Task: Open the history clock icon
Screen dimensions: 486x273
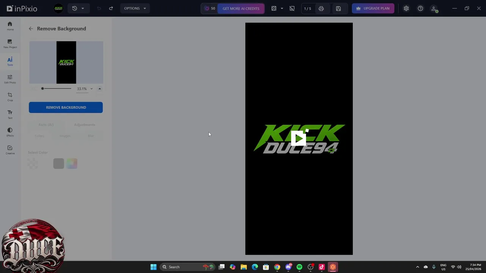Action: pyautogui.click(x=74, y=8)
